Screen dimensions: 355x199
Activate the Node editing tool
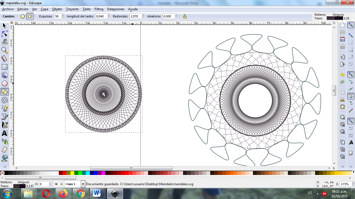[4, 34]
